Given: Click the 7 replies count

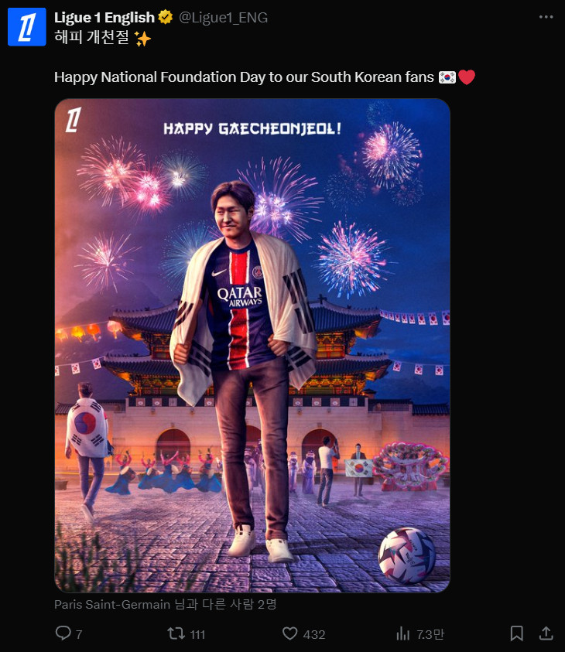Looking at the screenshot, I should coord(79,634).
